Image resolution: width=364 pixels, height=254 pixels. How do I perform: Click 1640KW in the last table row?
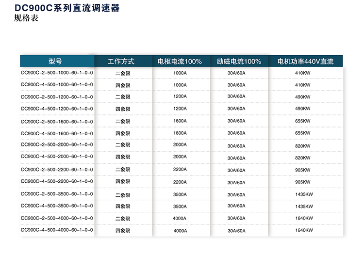coord(304,231)
